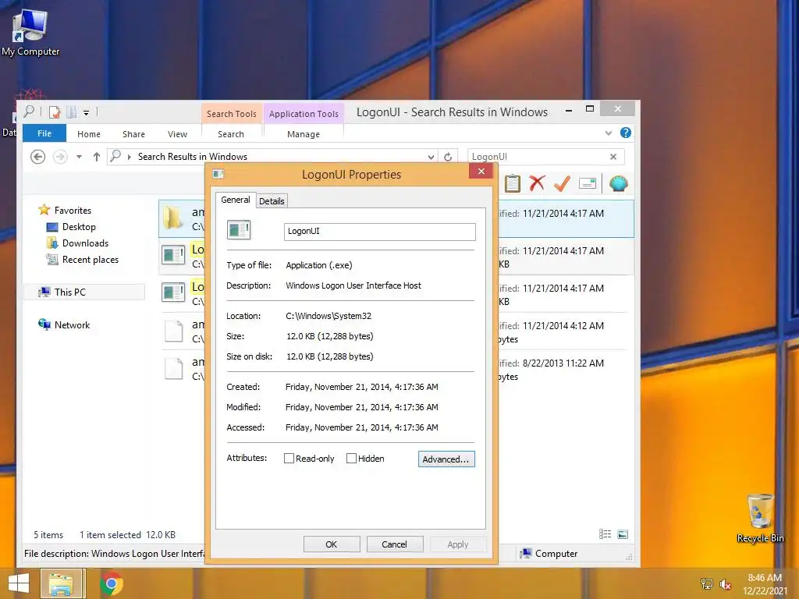This screenshot has width=799, height=599.
Task: Open the Windows Start button
Action: click(x=19, y=583)
